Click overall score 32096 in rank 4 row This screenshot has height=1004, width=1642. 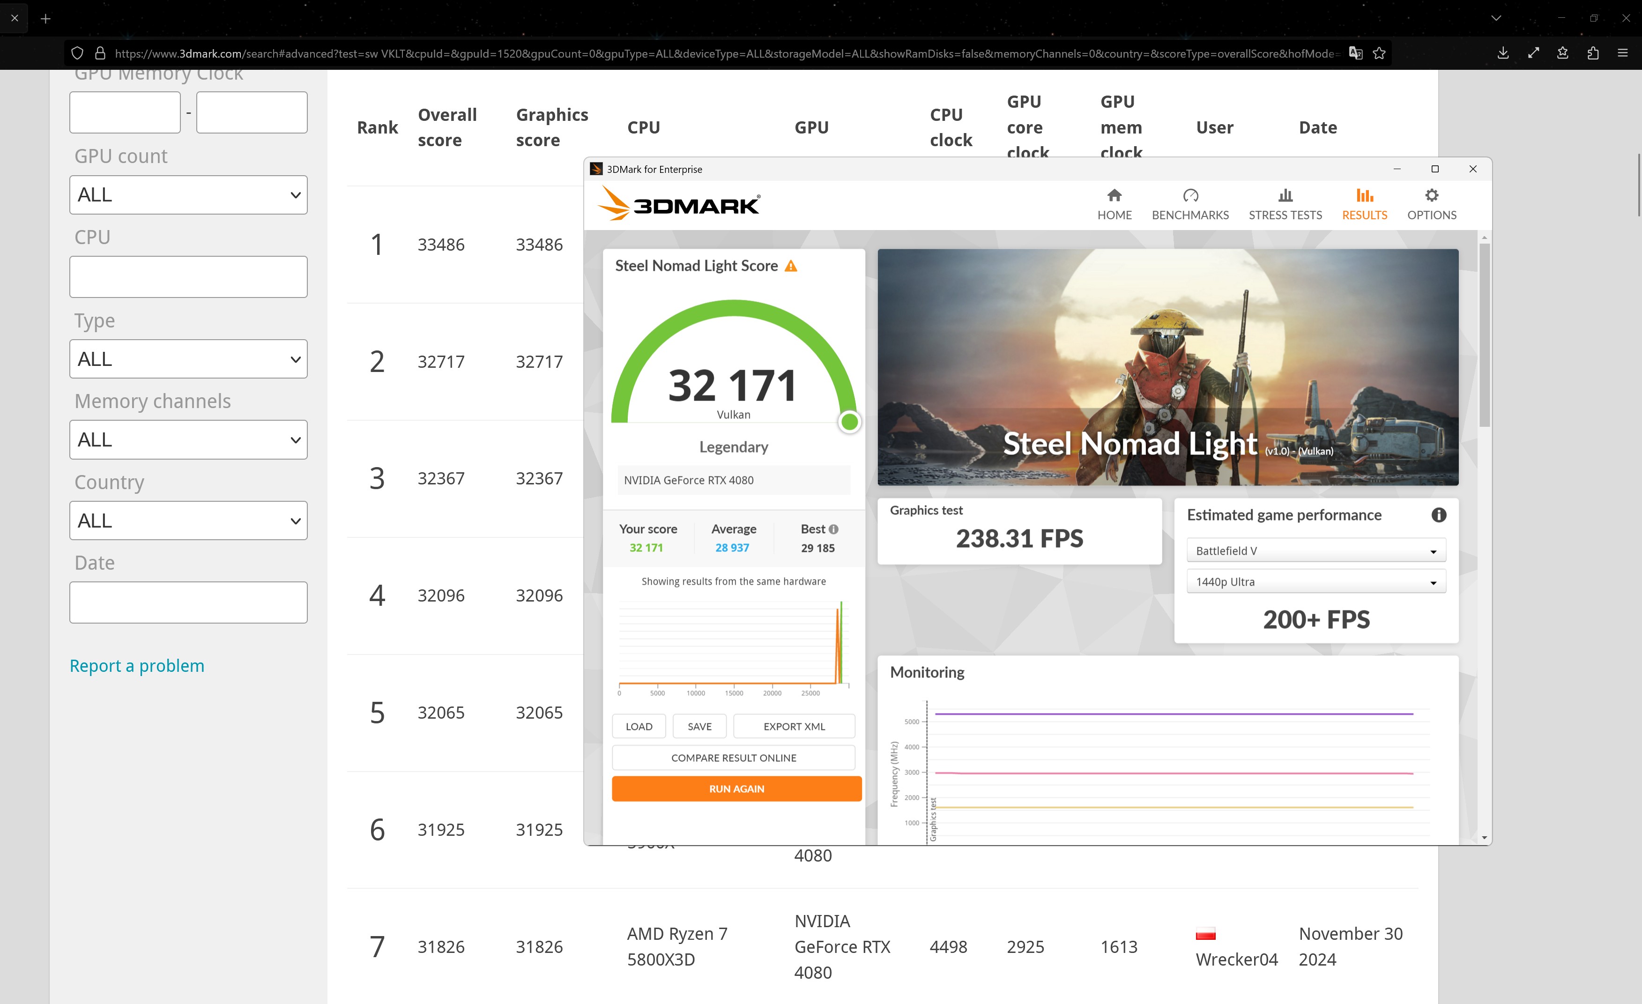[440, 595]
